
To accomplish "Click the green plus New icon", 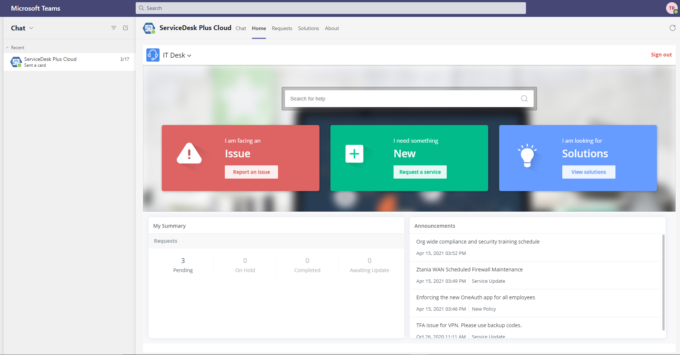I will click(x=354, y=154).
